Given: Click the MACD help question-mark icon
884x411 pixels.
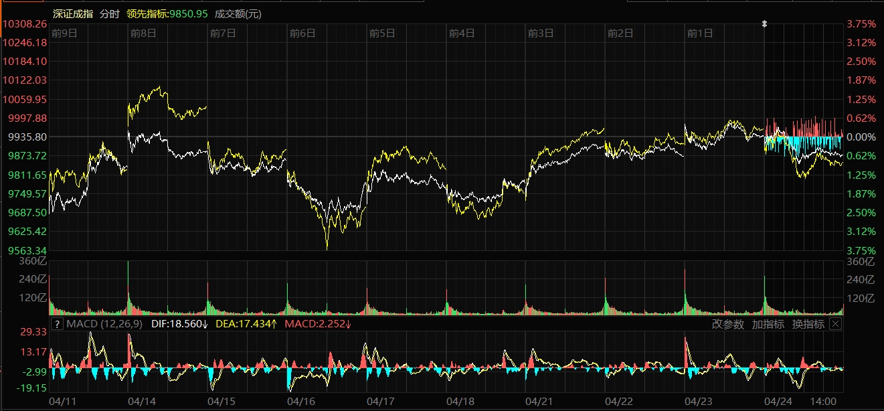Looking at the screenshot, I should point(58,324).
